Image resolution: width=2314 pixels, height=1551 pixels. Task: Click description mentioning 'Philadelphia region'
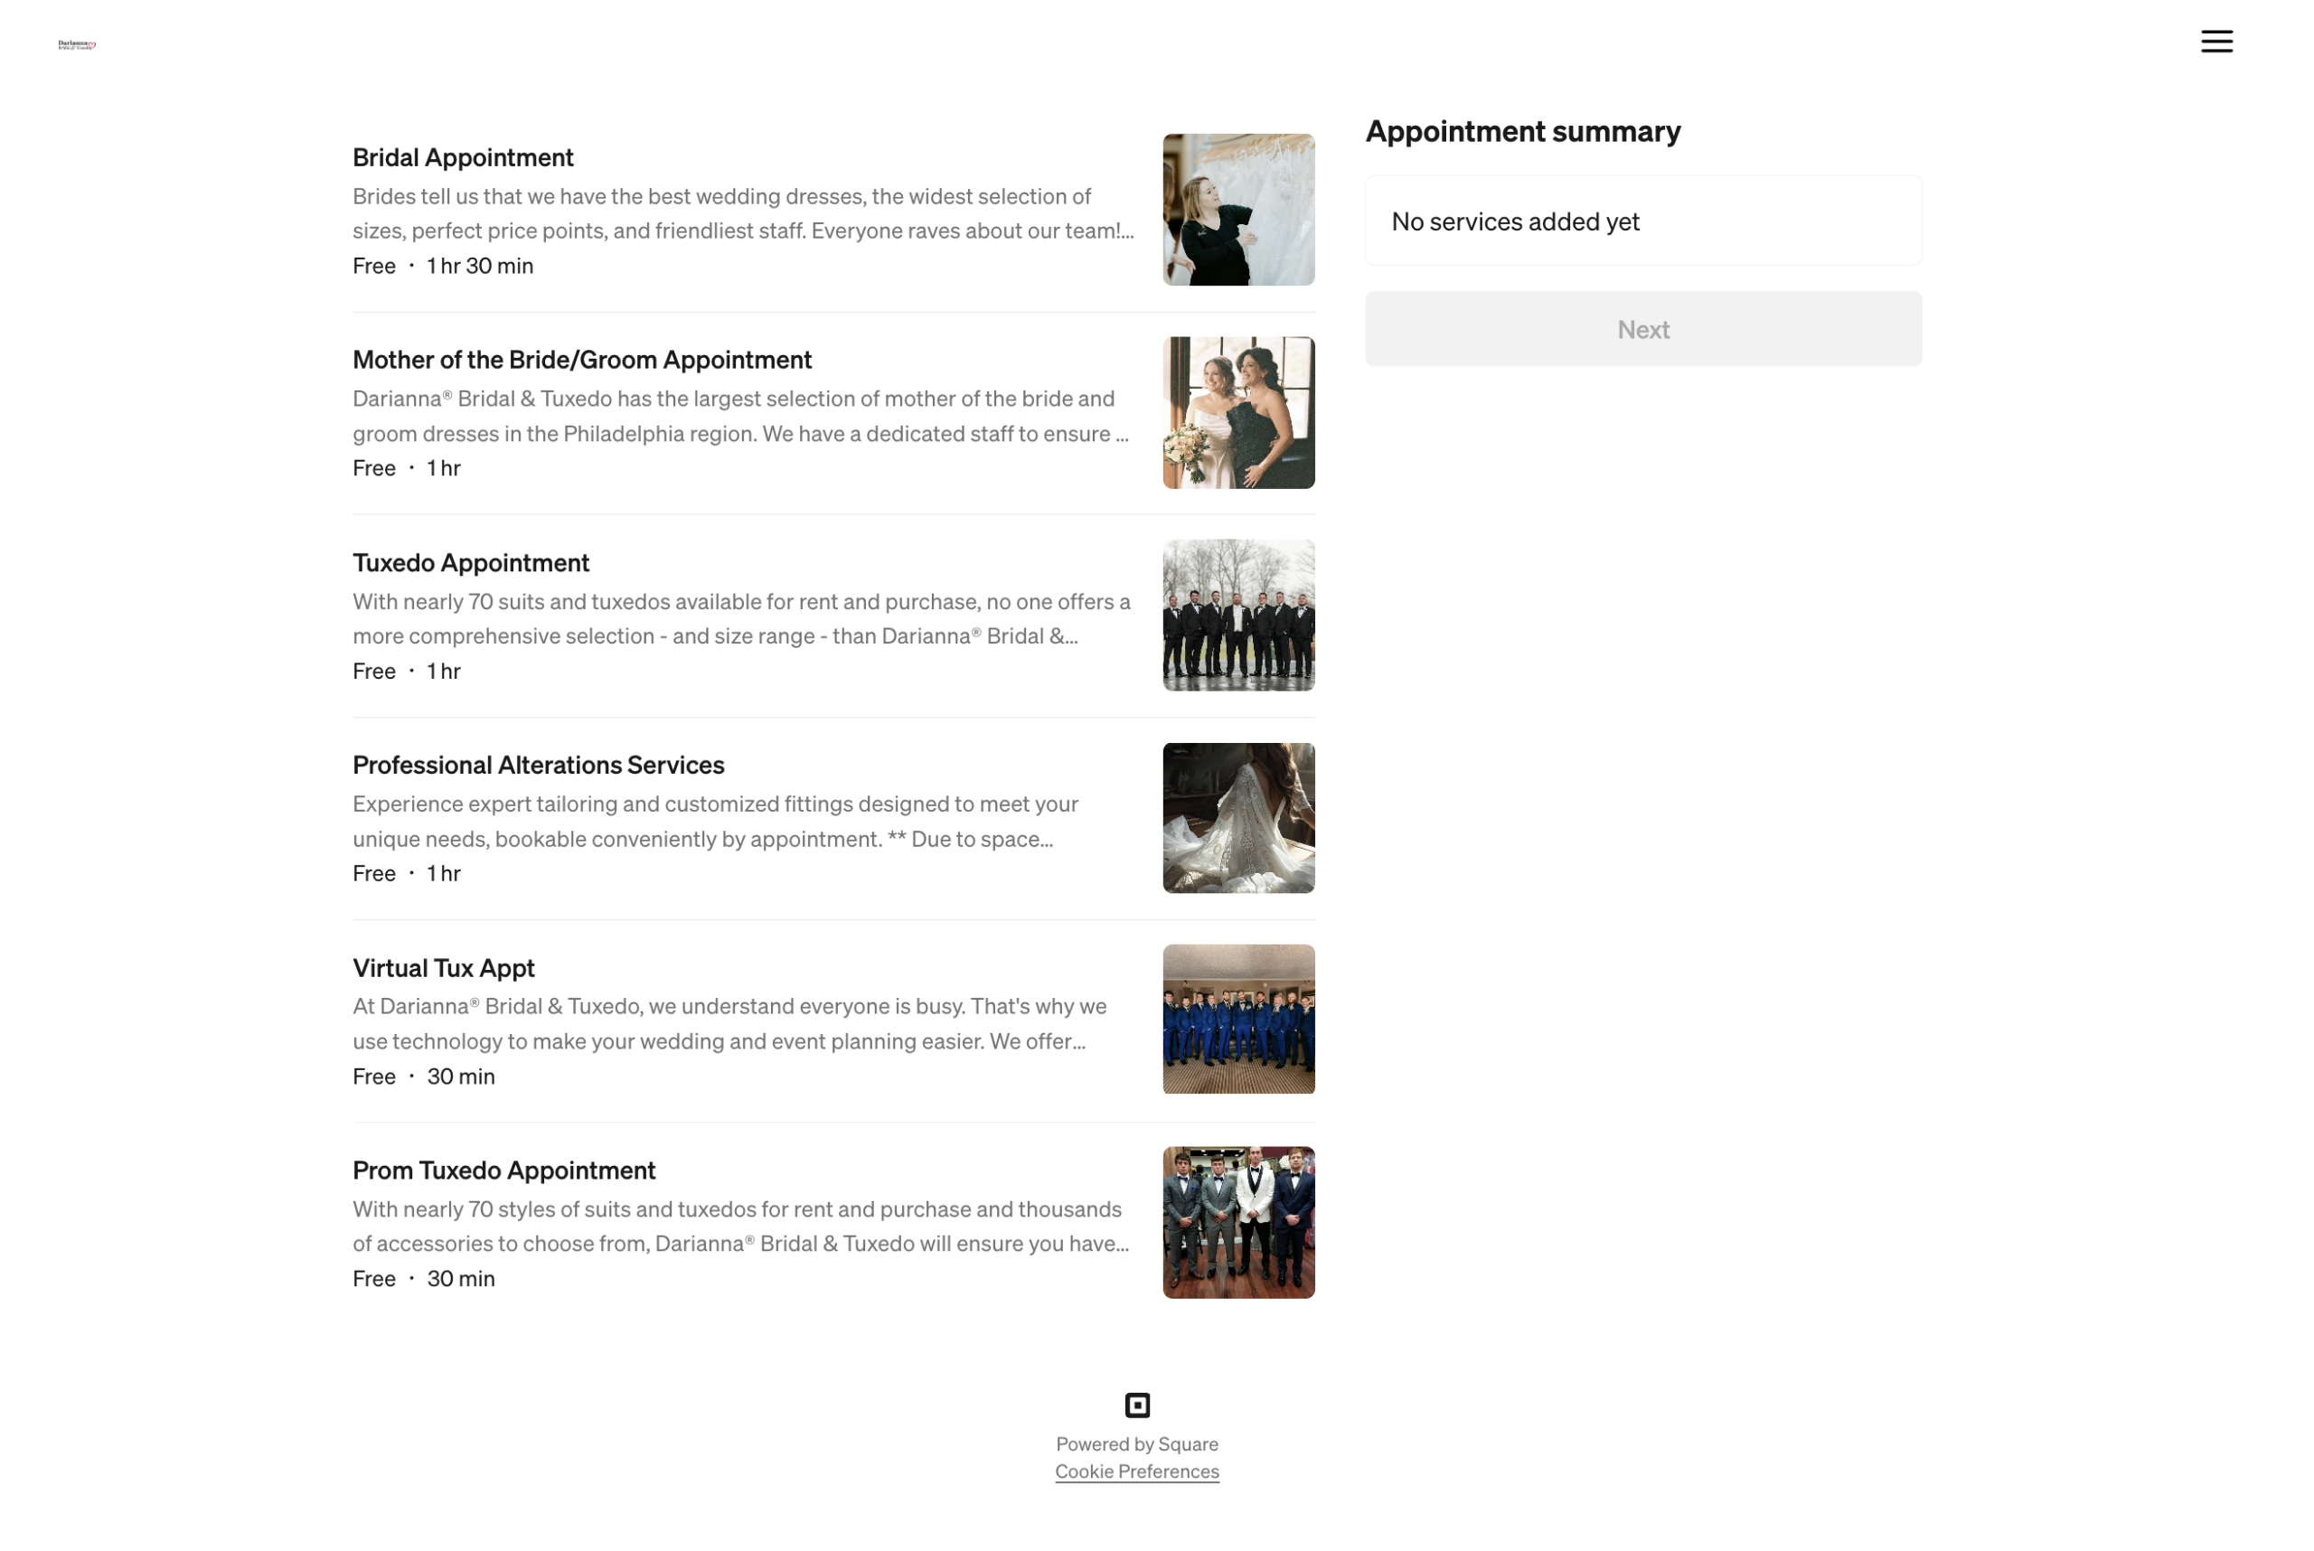740,417
